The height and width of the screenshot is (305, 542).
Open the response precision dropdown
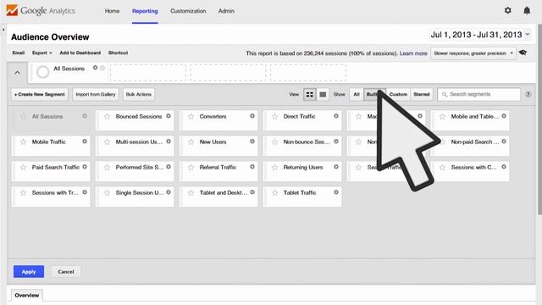coord(473,53)
